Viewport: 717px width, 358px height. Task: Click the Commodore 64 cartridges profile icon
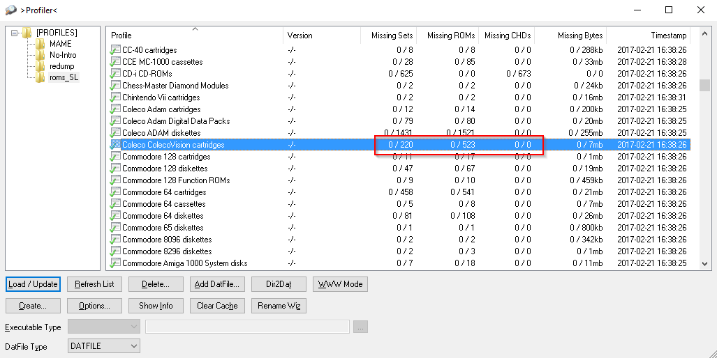pos(115,192)
